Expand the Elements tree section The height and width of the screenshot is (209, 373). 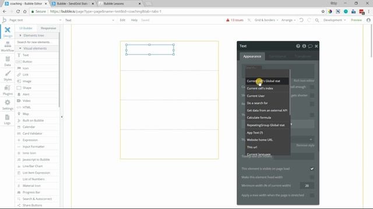(x=37, y=35)
